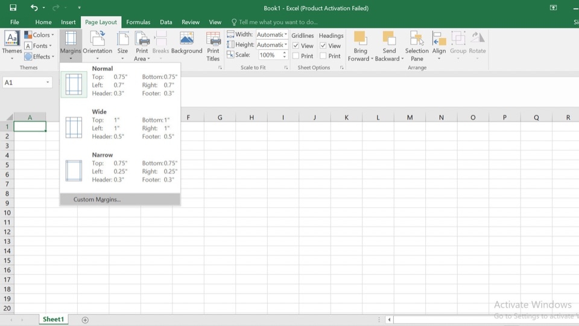579x326 pixels.
Task: Click the Margins ribbon button
Action: (x=71, y=46)
